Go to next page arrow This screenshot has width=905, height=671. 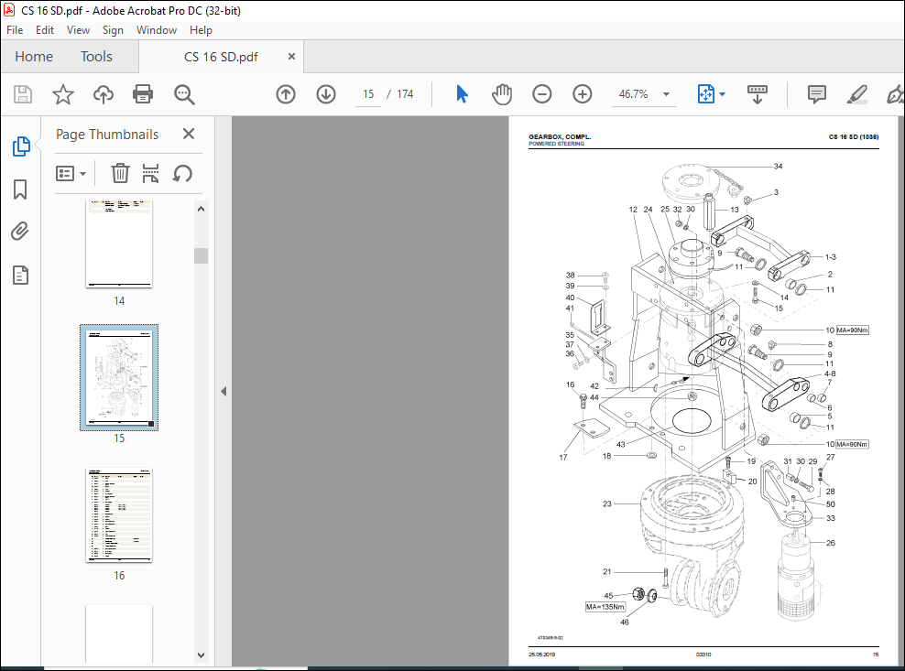[x=326, y=94]
